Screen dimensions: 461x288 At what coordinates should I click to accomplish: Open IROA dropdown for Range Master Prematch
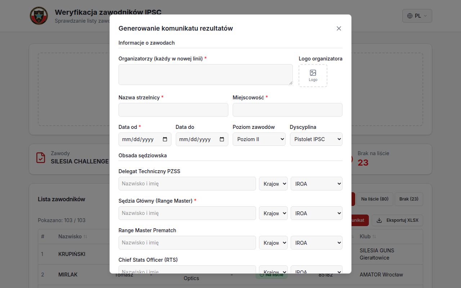tap(317, 243)
